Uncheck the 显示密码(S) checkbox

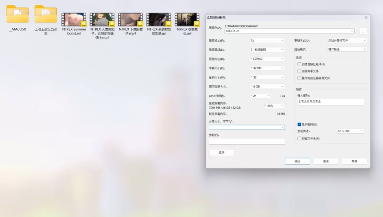pos(299,125)
